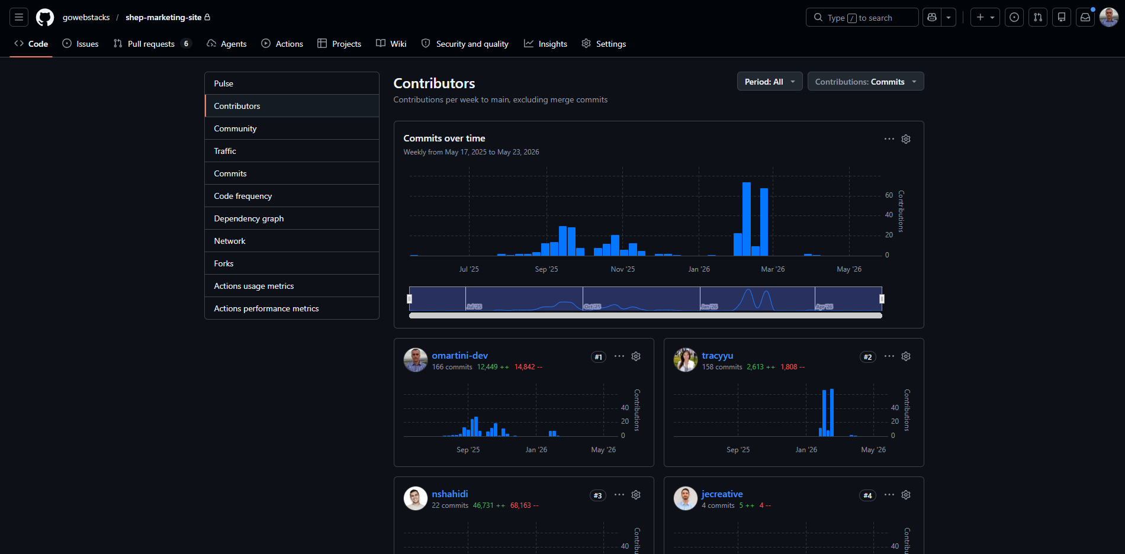Open Network in the Insights sidebar
Image resolution: width=1125 pixels, height=554 pixels.
(x=292, y=241)
